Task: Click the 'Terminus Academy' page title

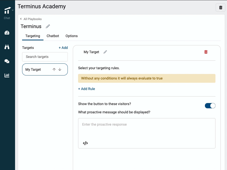Action: tap(42, 7)
